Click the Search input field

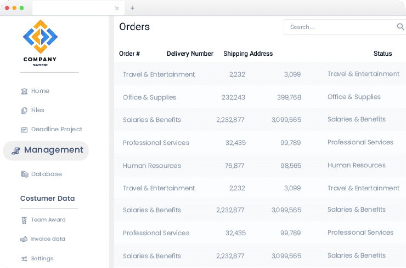[x=345, y=27]
